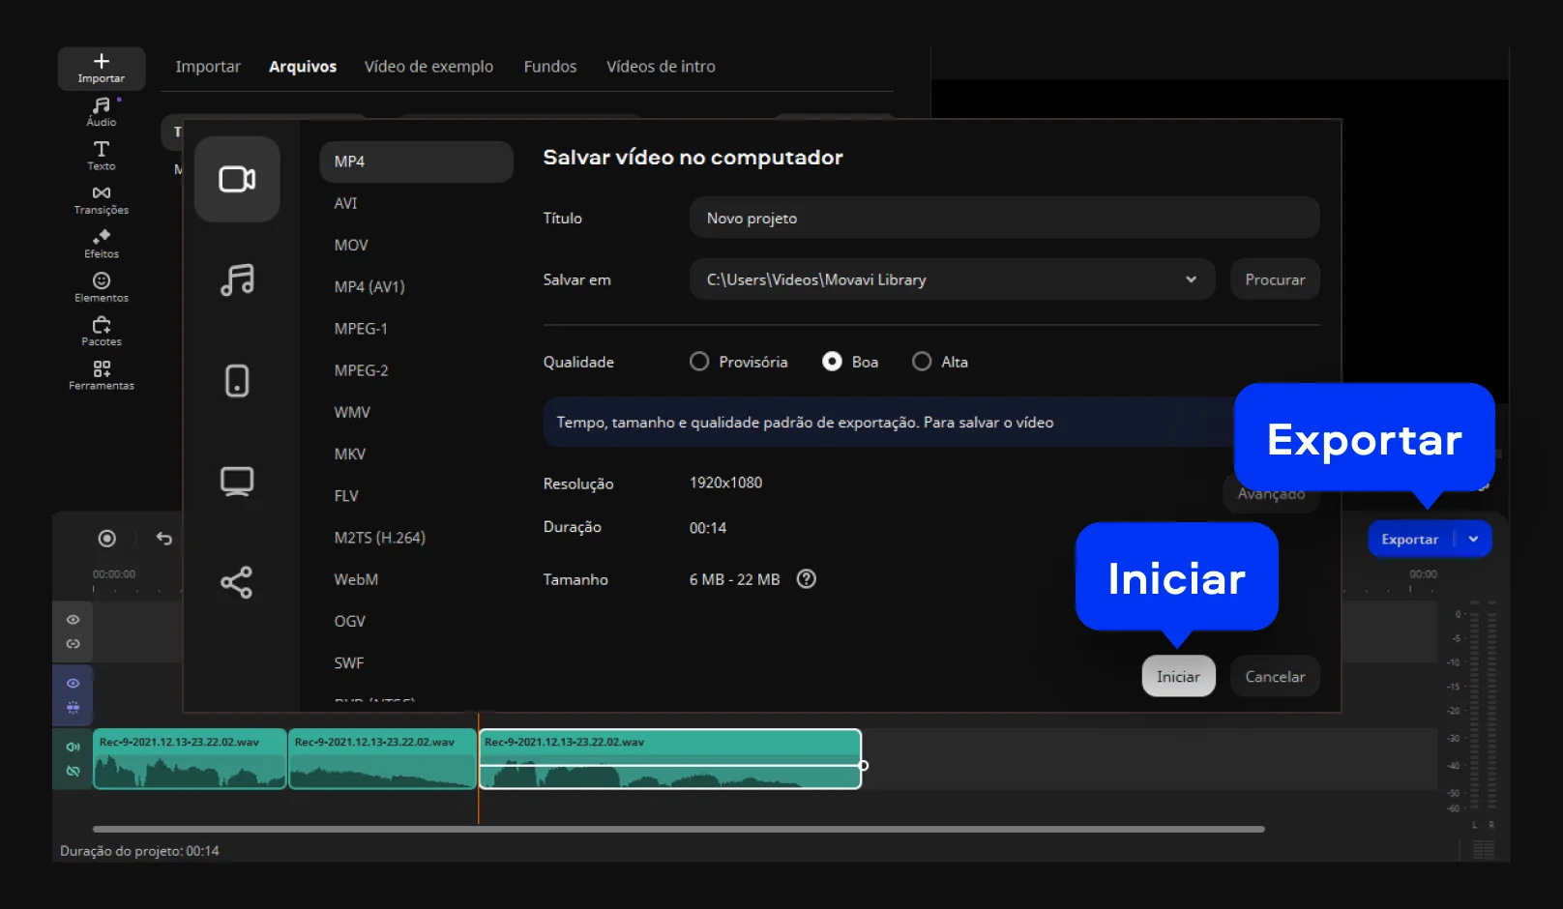The width and height of the screenshot is (1563, 909).
Task: Click the share/upload export category icon
Action: tap(237, 582)
